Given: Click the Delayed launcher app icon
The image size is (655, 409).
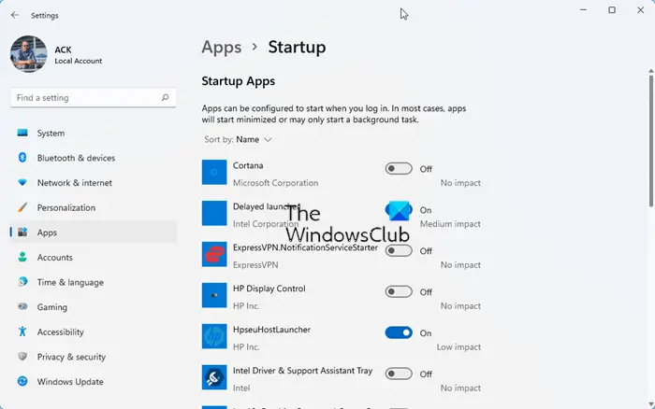Looking at the screenshot, I should (x=214, y=213).
